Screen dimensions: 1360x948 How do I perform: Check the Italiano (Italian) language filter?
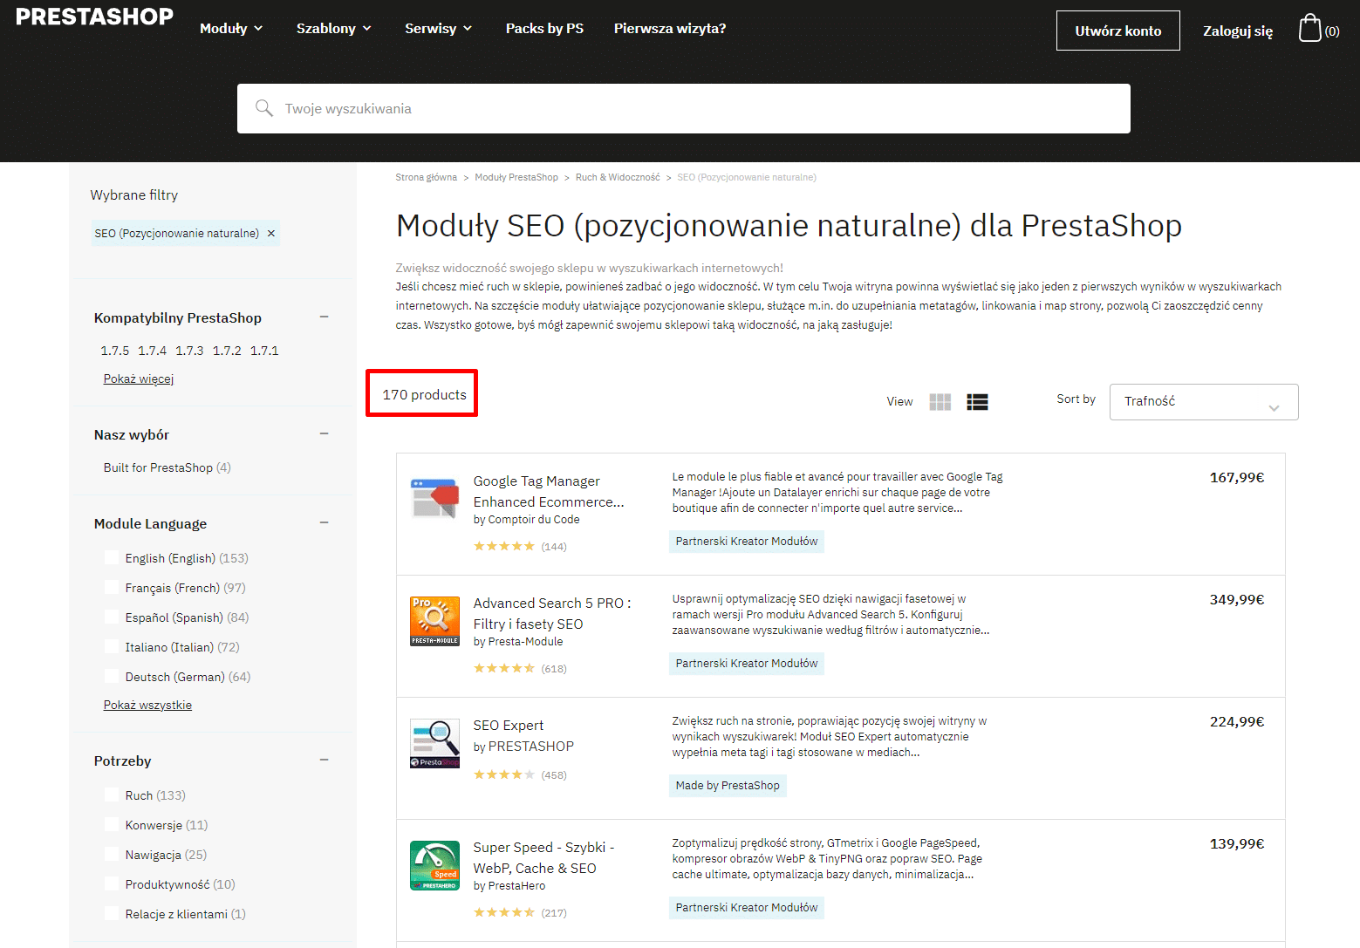point(112,646)
